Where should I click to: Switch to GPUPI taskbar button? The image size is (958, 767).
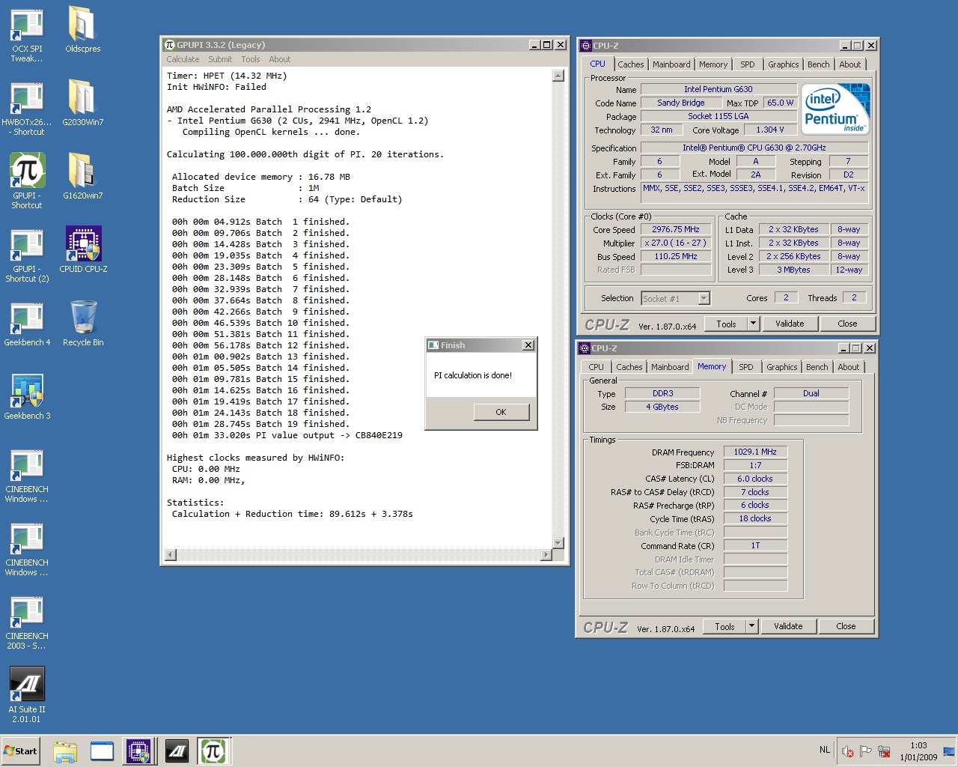point(213,751)
